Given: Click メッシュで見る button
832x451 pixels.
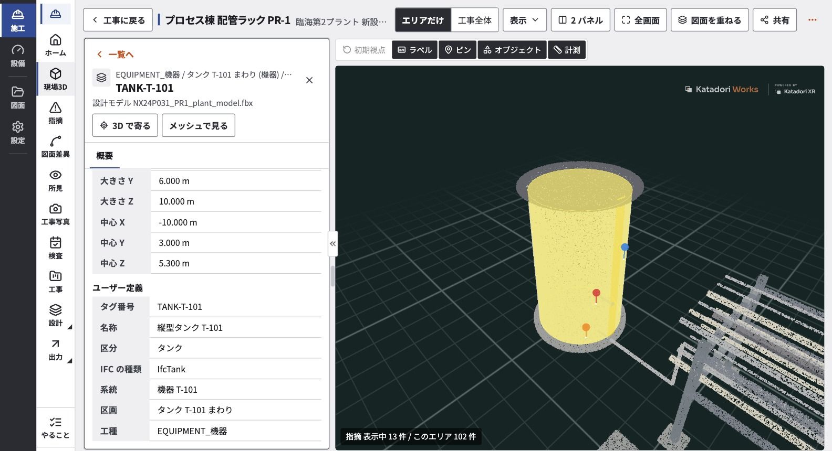Looking at the screenshot, I should [199, 125].
